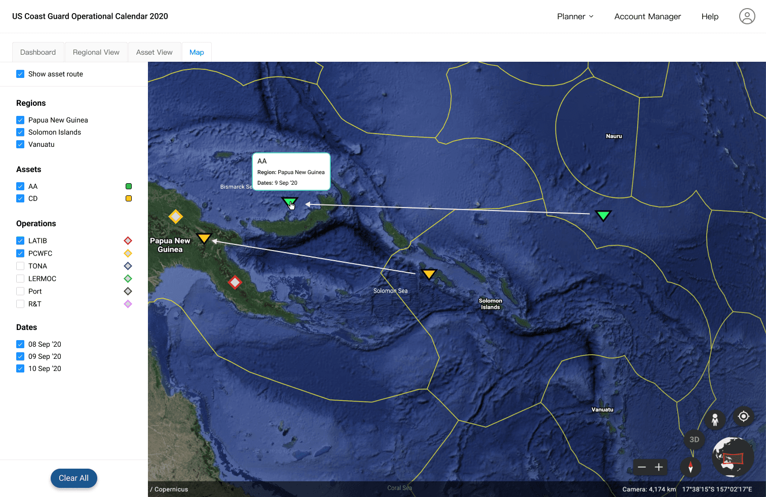The width and height of the screenshot is (766, 497).
Task: Switch map to 3D view
Action: (694, 439)
